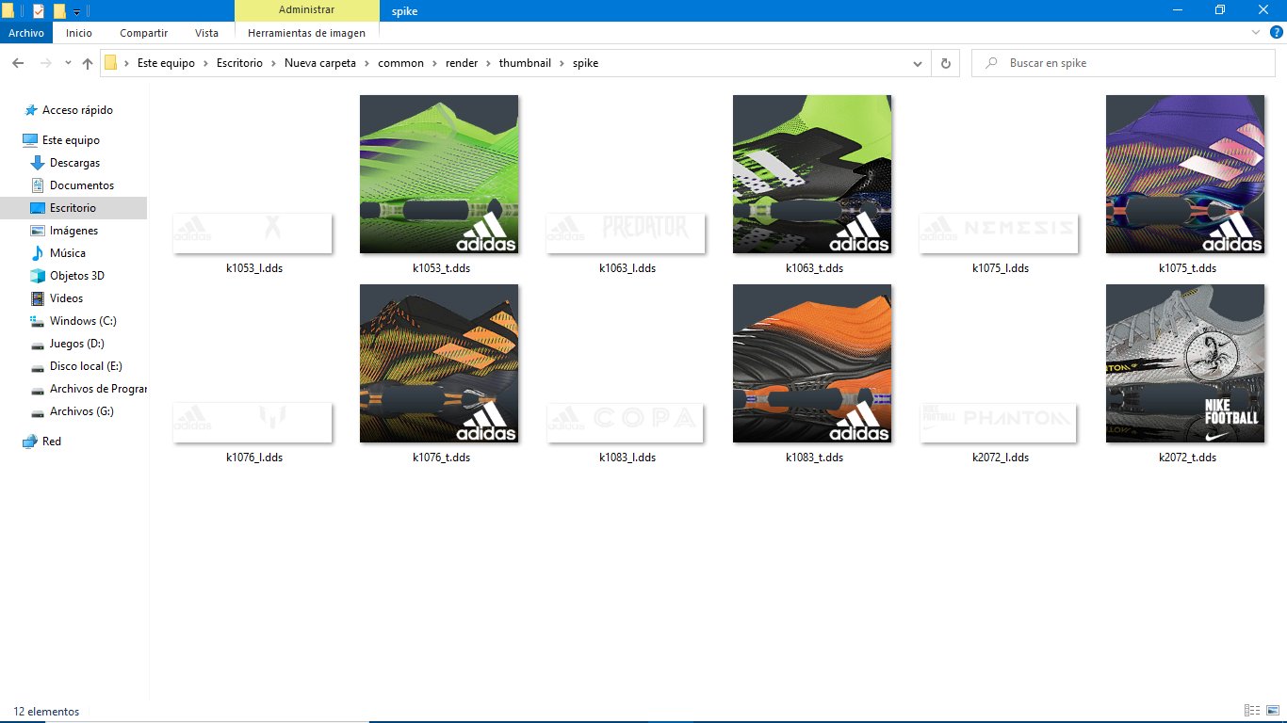Viewport: 1287px width, 723px height.
Task: Expand breadcrumb arrow after Este equipo
Action: 205,63
